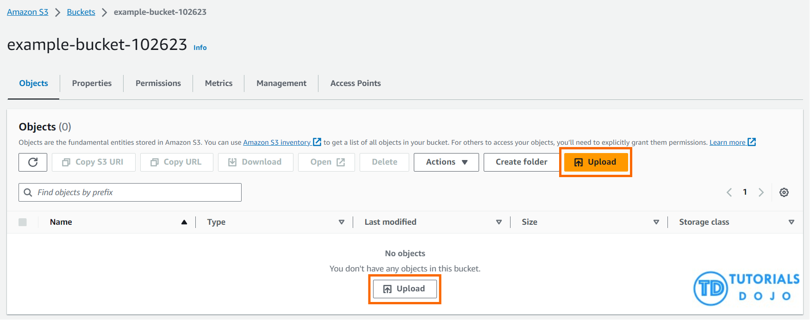Click Create folder button
The width and height of the screenshot is (810, 320).
click(x=521, y=162)
